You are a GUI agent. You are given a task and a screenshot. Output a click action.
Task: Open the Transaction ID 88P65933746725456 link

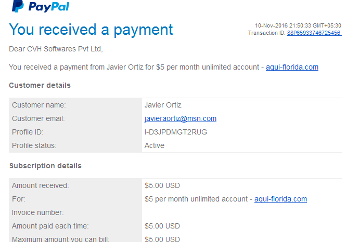click(x=314, y=33)
